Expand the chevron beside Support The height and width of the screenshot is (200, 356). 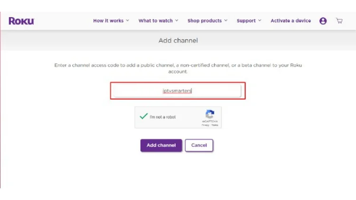coord(260,21)
